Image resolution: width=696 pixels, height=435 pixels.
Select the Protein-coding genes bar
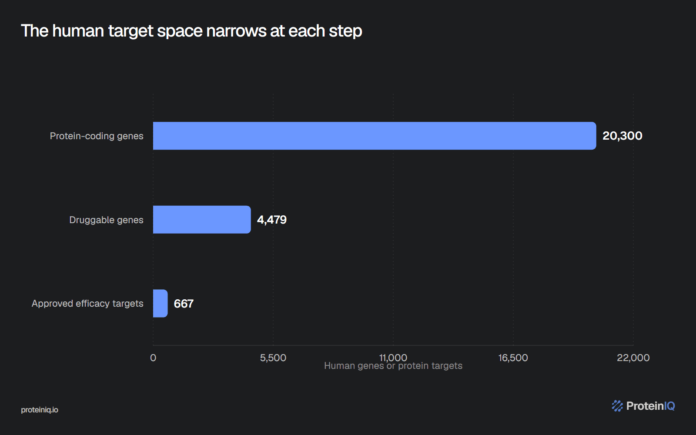tap(375, 136)
